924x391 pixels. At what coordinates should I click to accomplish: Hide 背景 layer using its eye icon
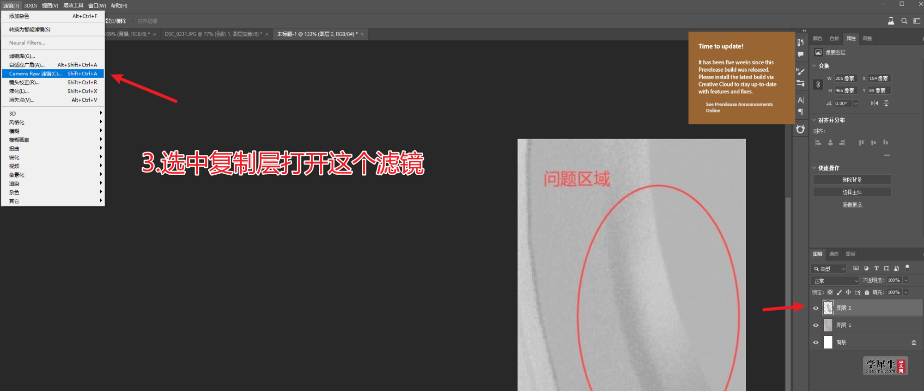816,342
